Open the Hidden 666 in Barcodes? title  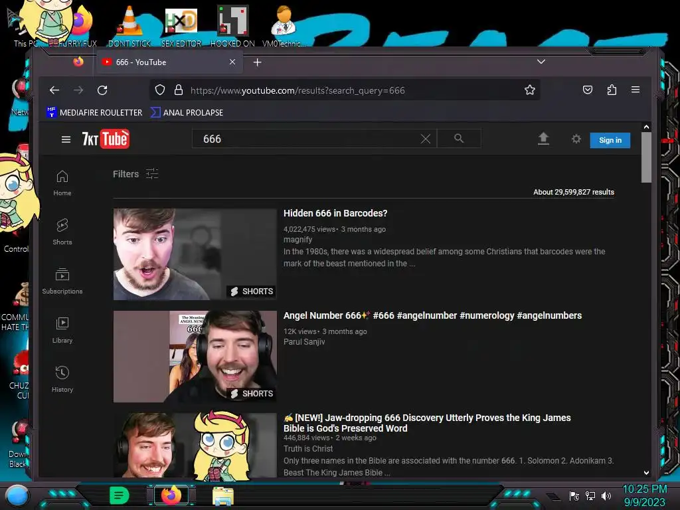point(335,213)
